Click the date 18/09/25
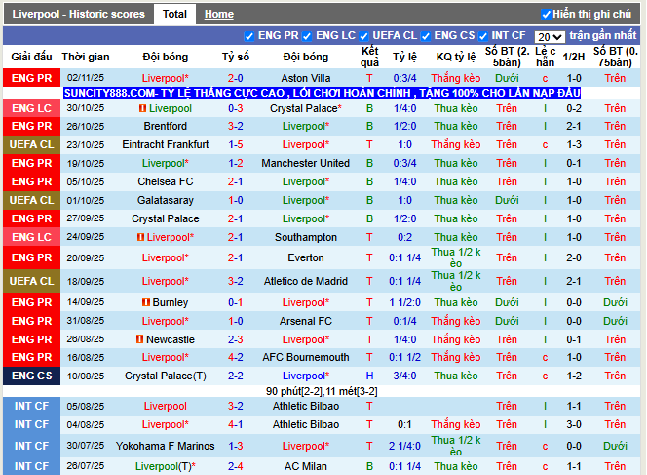This screenshot has height=475, width=647. click(x=86, y=281)
